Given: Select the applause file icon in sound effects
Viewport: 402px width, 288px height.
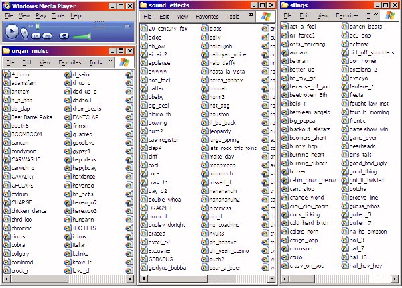Looking at the screenshot, I should [144, 63].
